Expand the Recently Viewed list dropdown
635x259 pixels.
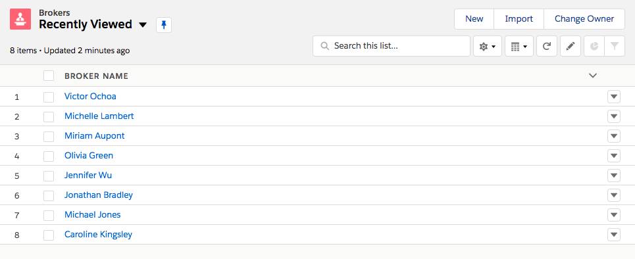[x=143, y=25]
